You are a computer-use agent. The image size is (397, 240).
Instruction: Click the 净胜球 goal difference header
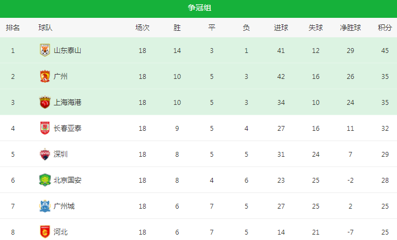(x=350, y=27)
